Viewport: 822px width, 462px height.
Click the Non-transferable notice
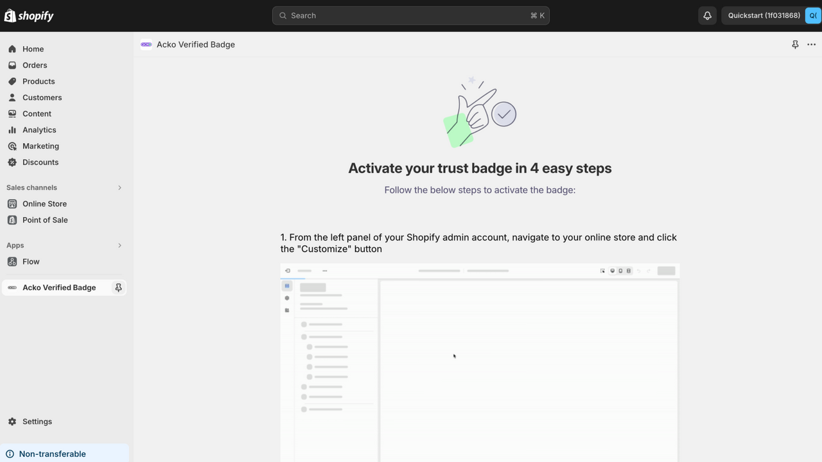[64, 454]
